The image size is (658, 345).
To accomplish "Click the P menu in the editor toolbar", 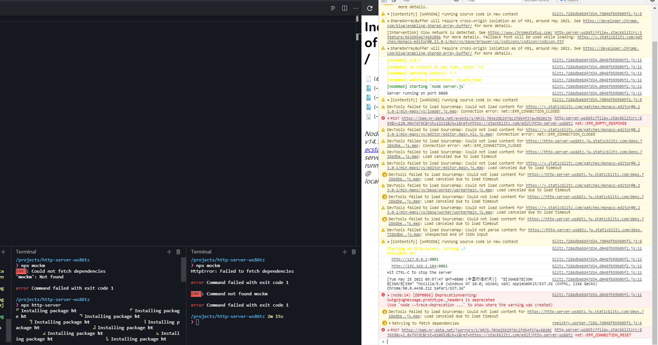I will click(x=333, y=8).
